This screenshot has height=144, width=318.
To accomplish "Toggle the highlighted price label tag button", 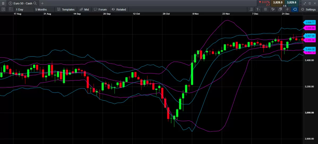I will point(294,10).
